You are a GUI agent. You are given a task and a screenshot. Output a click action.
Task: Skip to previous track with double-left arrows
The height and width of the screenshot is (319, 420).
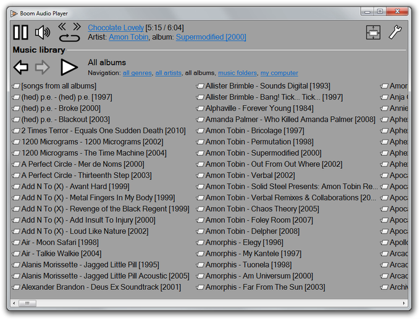(62, 27)
